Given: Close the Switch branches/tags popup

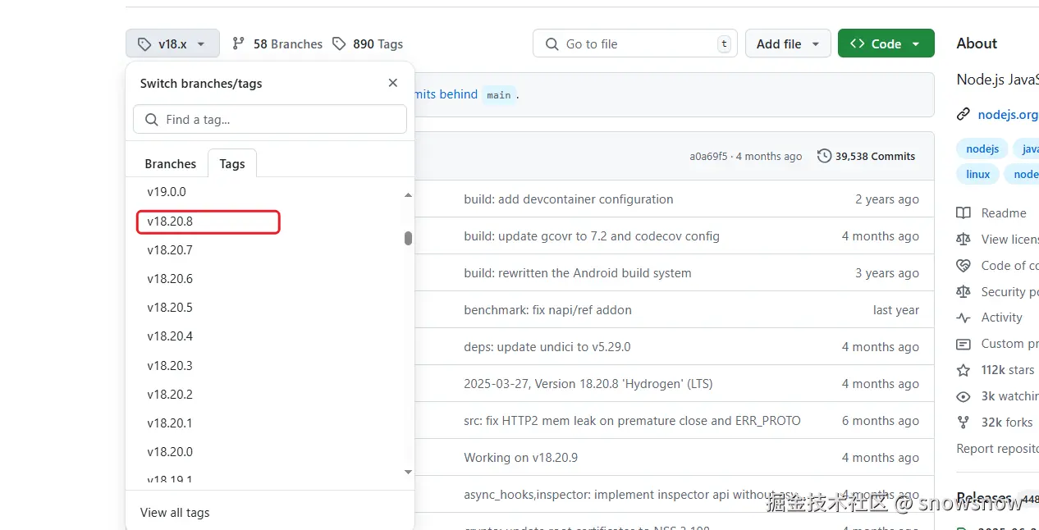Looking at the screenshot, I should [393, 83].
